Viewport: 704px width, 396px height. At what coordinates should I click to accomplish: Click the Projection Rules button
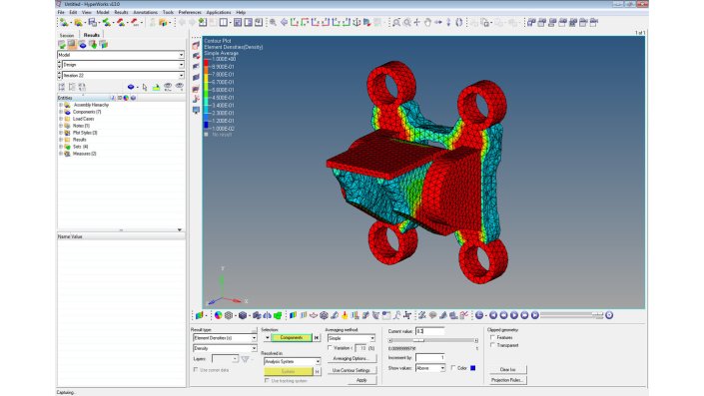(x=507, y=380)
